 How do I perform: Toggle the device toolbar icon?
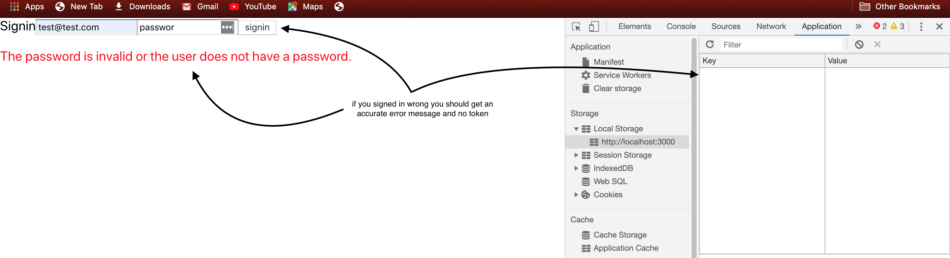[594, 27]
